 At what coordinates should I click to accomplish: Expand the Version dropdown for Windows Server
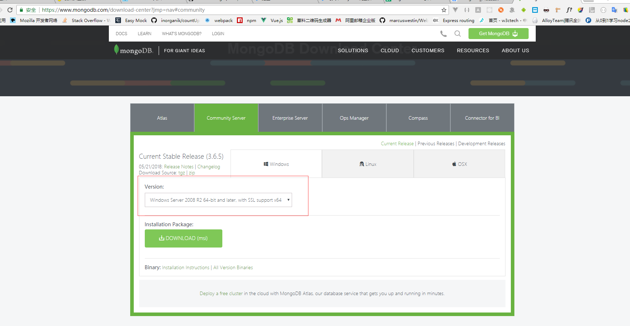(218, 200)
